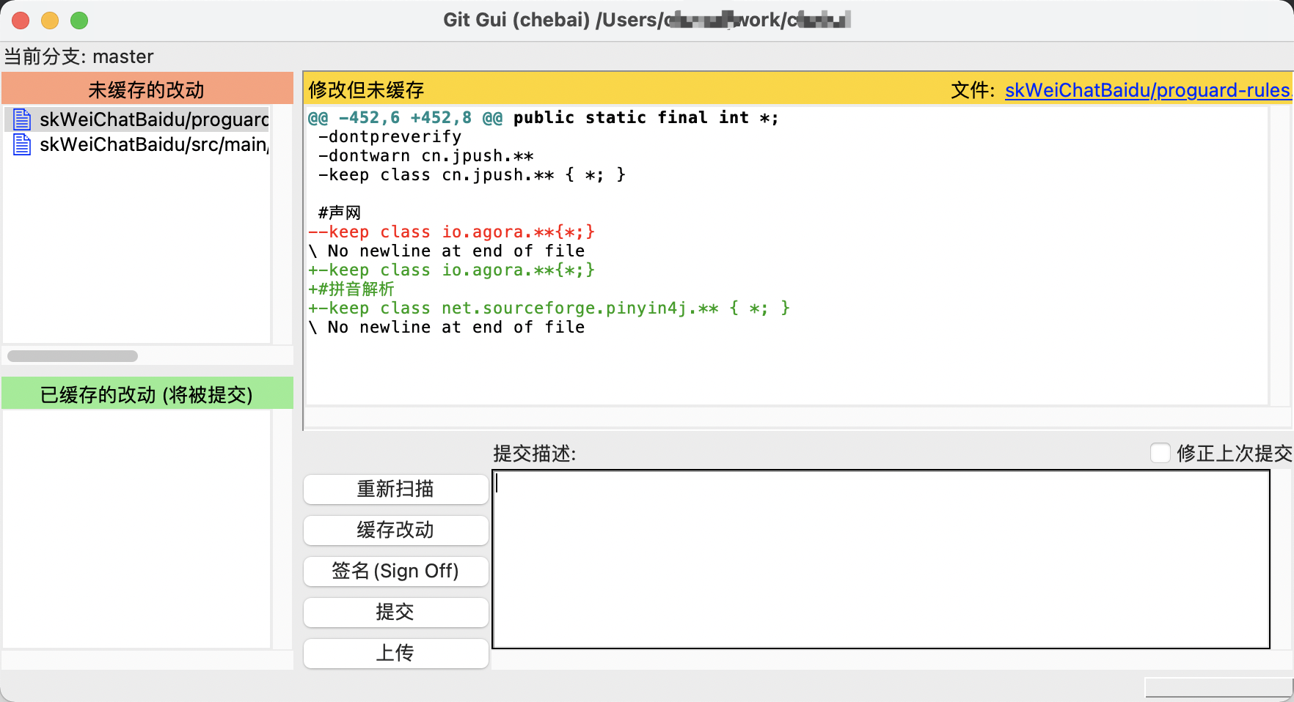Viewport: 1294px width, 702px height.
Task: Click the @@ -452,6 hunk header line
Action: point(543,117)
